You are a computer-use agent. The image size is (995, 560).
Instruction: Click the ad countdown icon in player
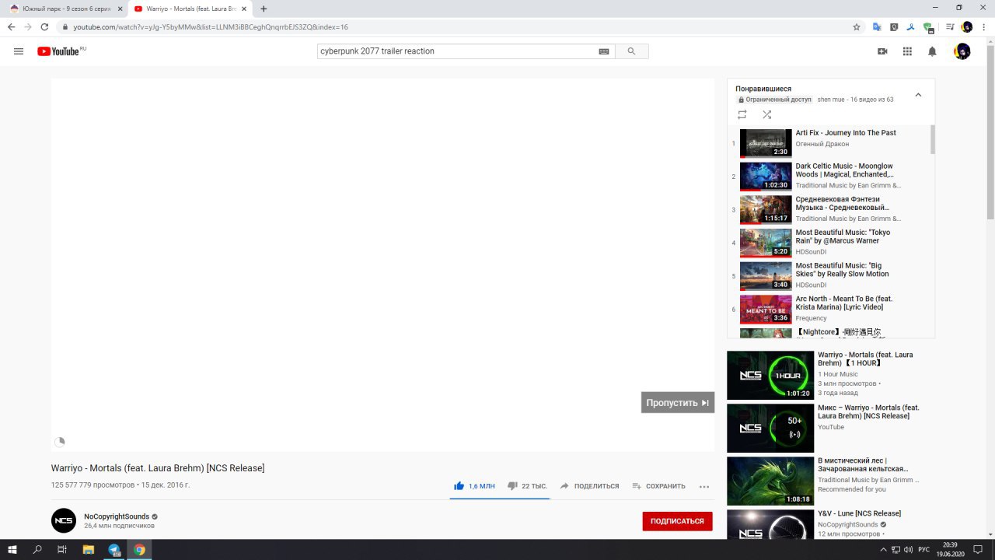click(60, 442)
